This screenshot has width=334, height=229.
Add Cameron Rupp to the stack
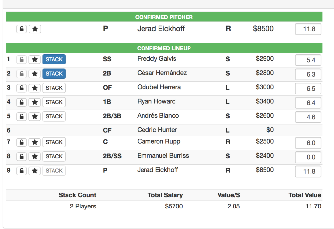54,142
